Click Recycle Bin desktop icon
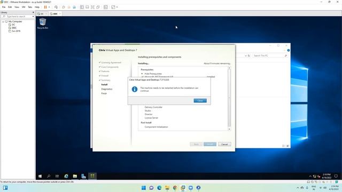342x192 pixels. [x=43, y=23]
